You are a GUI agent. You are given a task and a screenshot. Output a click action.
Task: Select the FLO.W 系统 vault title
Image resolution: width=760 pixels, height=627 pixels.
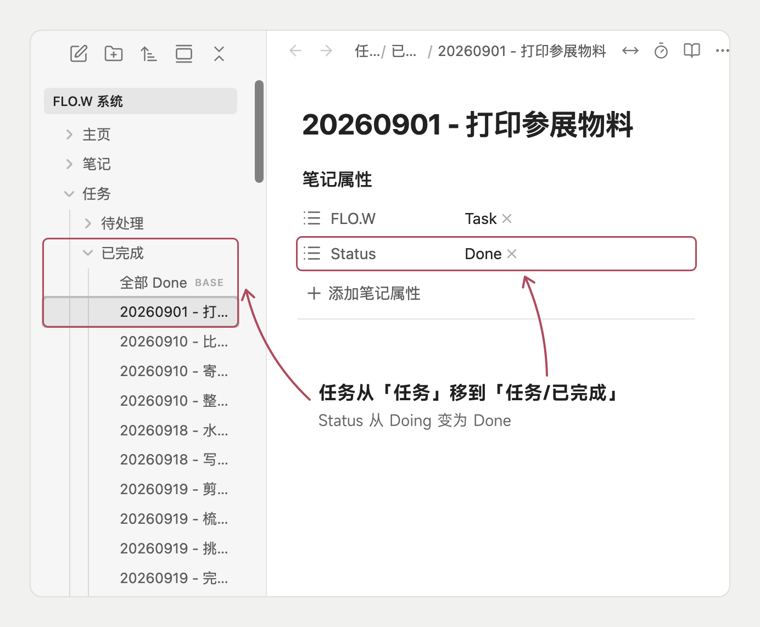[141, 101]
